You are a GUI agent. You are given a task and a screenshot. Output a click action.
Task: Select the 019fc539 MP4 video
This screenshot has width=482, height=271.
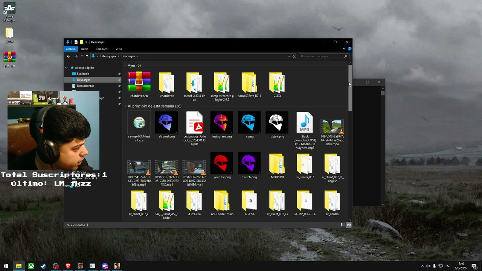[x=194, y=173]
